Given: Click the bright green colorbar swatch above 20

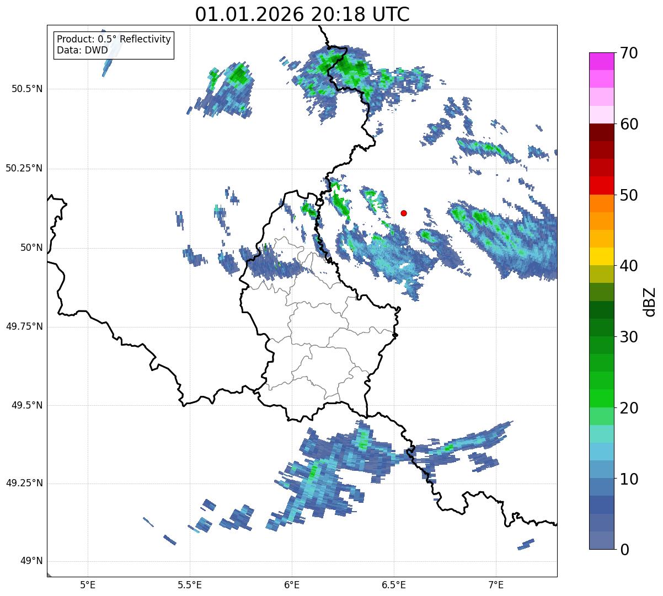Looking at the screenshot, I should [x=602, y=399].
